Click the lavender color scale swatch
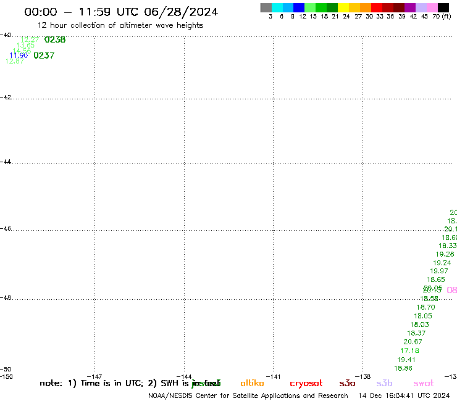Screen dimensions: 457x401 click(421, 7)
